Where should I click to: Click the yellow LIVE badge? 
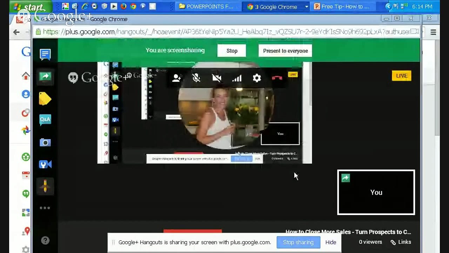click(x=402, y=76)
